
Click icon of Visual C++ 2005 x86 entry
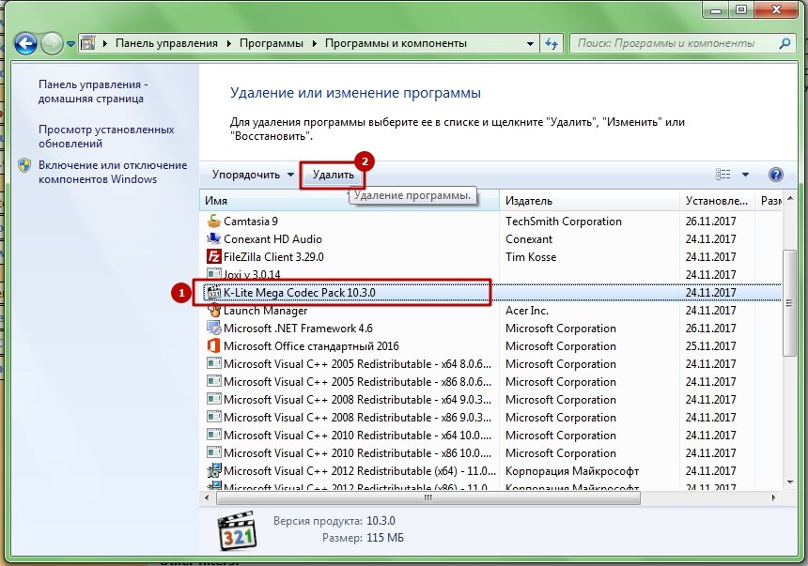(214, 382)
